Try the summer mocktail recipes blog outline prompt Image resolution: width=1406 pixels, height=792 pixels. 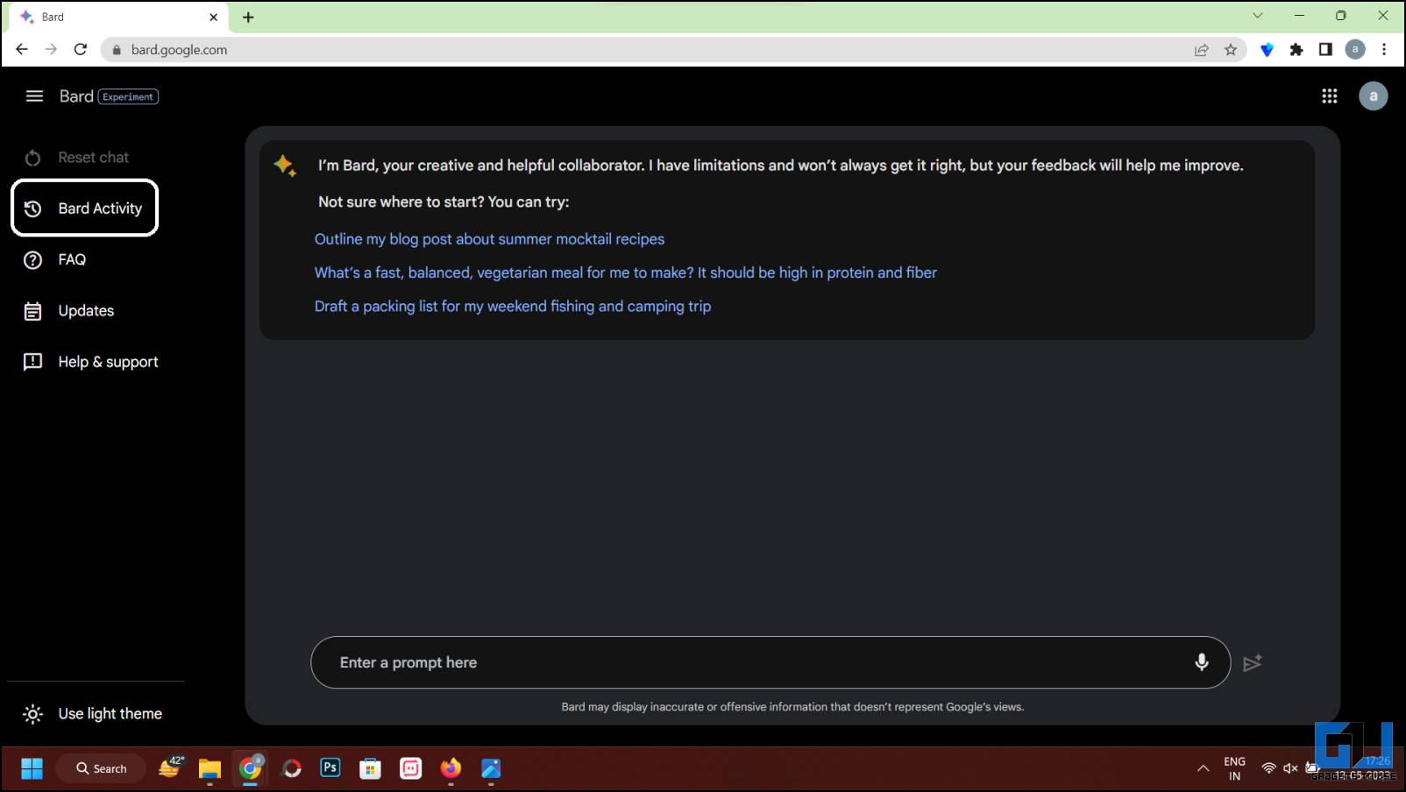point(489,239)
